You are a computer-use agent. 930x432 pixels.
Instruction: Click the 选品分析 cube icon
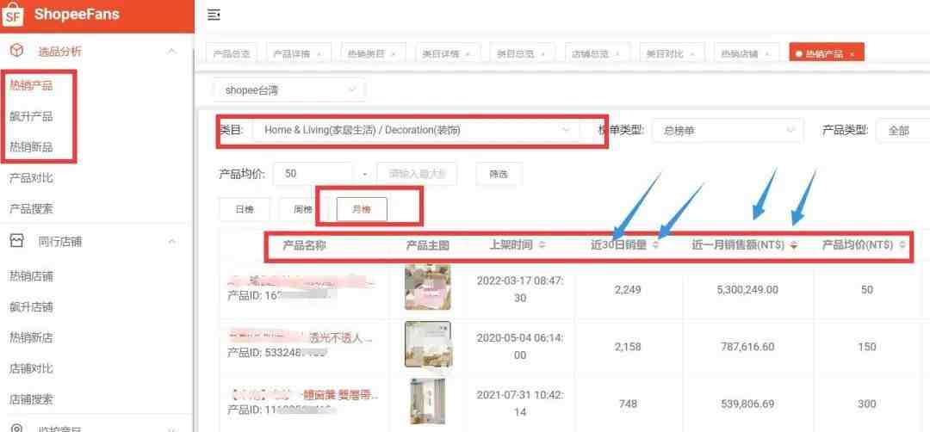17,51
